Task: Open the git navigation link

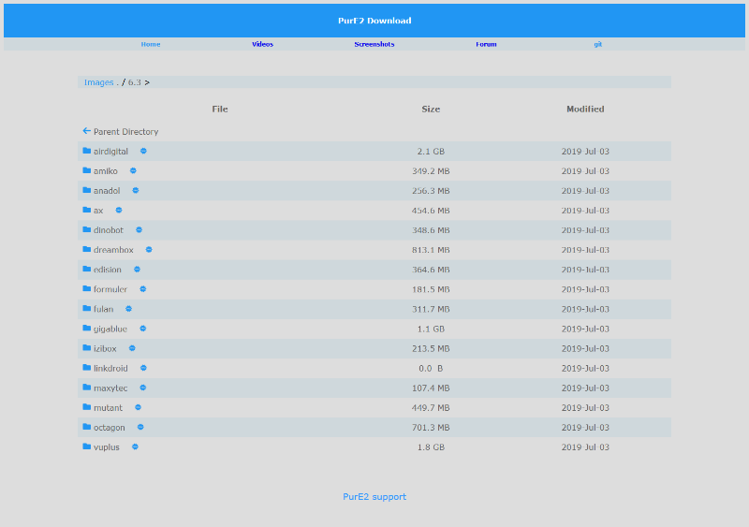Action: (597, 44)
